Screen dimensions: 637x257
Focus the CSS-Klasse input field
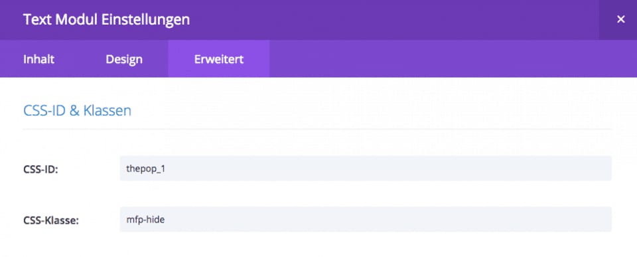coord(366,219)
